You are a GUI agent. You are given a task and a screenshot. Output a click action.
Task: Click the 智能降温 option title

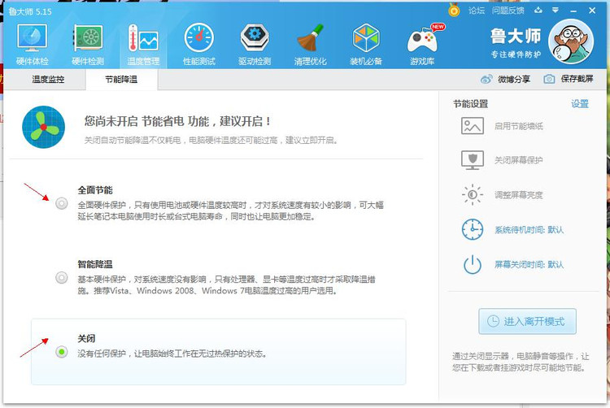[x=95, y=264]
